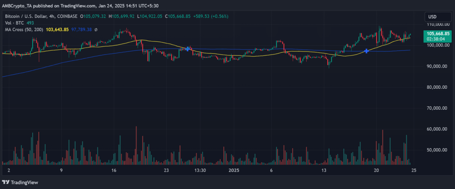Click the Ø symbol after MA Cross values
The height and width of the screenshot is (189, 455).
(96, 29)
